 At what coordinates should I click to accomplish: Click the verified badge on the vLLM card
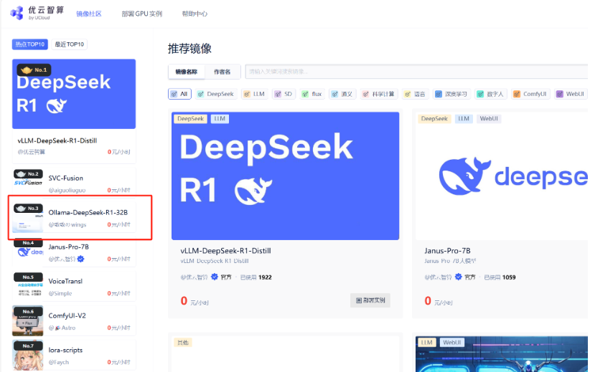click(215, 277)
